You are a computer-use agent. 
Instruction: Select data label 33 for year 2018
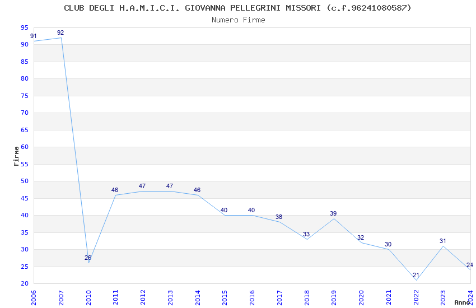point(306,234)
